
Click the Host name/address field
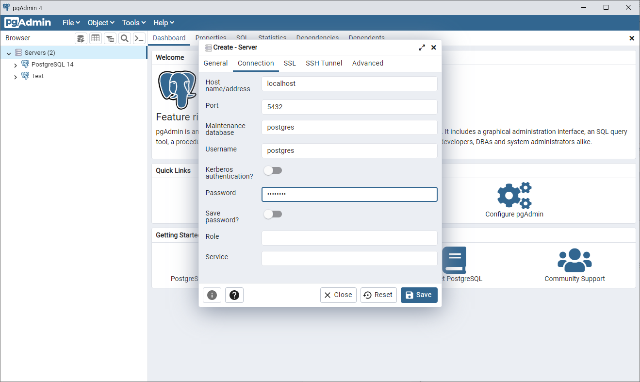pos(349,83)
